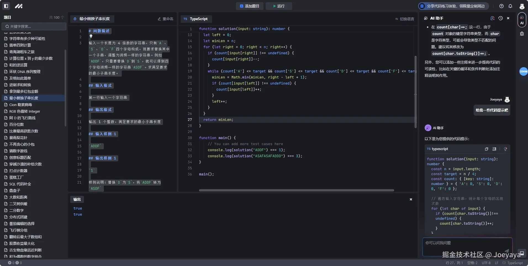Copy the typescript code snippet

pyautogui.click(x=486, y=149)
